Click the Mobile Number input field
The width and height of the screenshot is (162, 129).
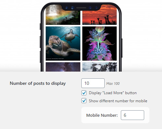[133, 115]
